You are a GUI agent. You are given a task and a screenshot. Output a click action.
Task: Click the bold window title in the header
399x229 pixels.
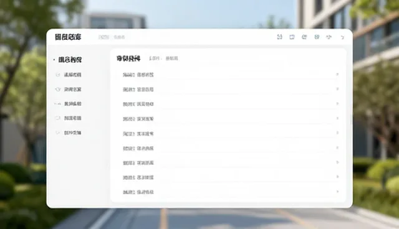[68, 37]
